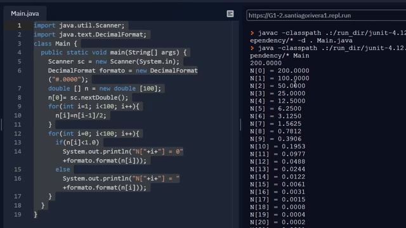The height and width of the screenshot is (228, 406).
Task: Click 'double [] n = new double [100];' line
Action: click(x=104, y=89)
